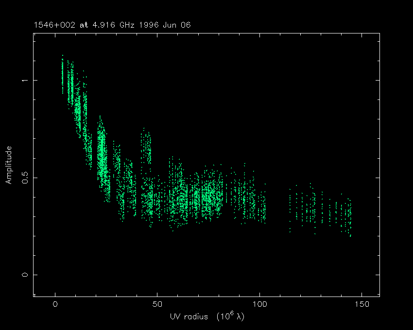Screen dimensions: 413x330
Task: Click the x-axis tick label "100"
Action: pyautogui.click(x=259, y=304)
